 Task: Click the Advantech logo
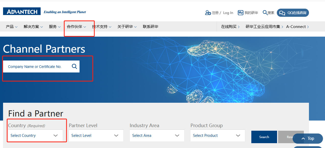pos(22,11)
